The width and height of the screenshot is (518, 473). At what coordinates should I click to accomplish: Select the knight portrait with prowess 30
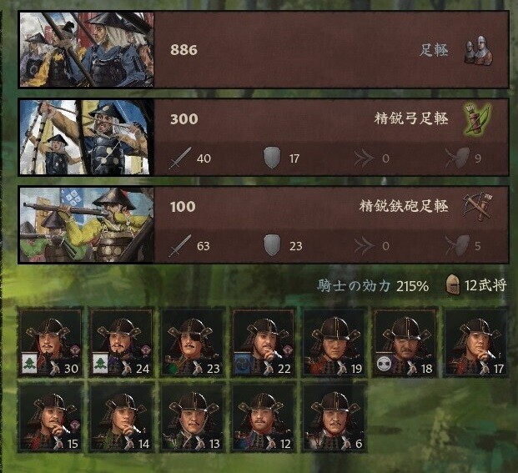click(51, 343)
